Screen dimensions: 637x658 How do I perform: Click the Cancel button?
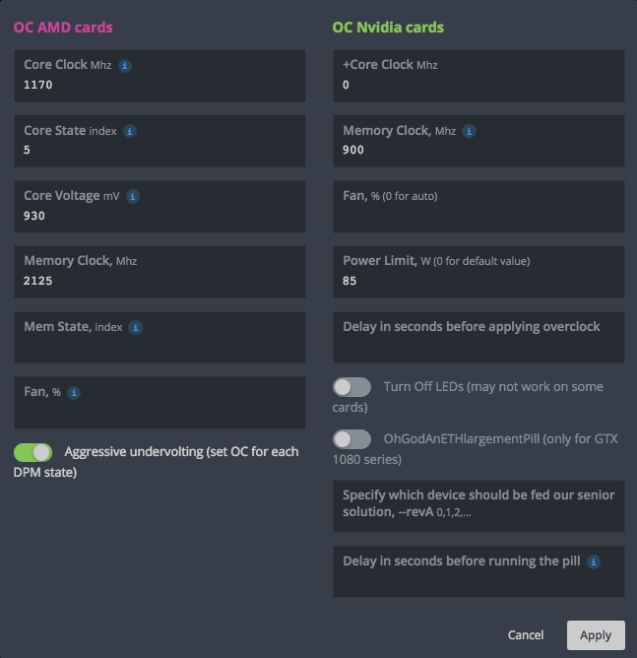(x=526, y=635)
